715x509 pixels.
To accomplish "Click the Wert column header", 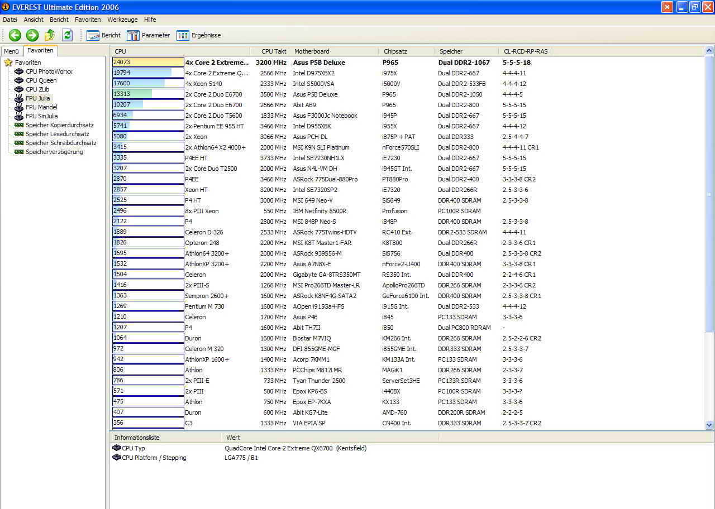I will click(330, 438).
